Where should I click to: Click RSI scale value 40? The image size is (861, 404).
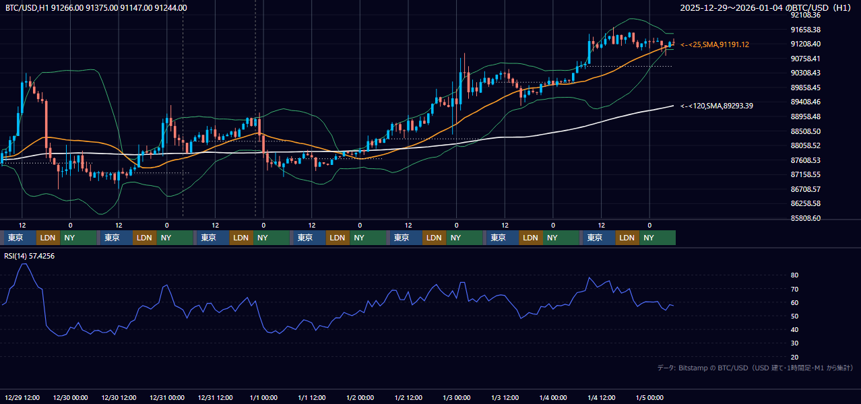point(794,329)
